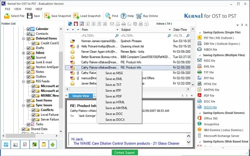Toggle the Inbox folder checkbox

point(28,53)
